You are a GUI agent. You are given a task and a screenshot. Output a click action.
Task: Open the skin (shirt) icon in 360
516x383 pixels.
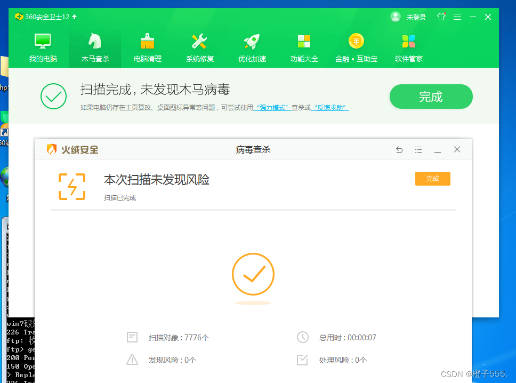point(441,17)
